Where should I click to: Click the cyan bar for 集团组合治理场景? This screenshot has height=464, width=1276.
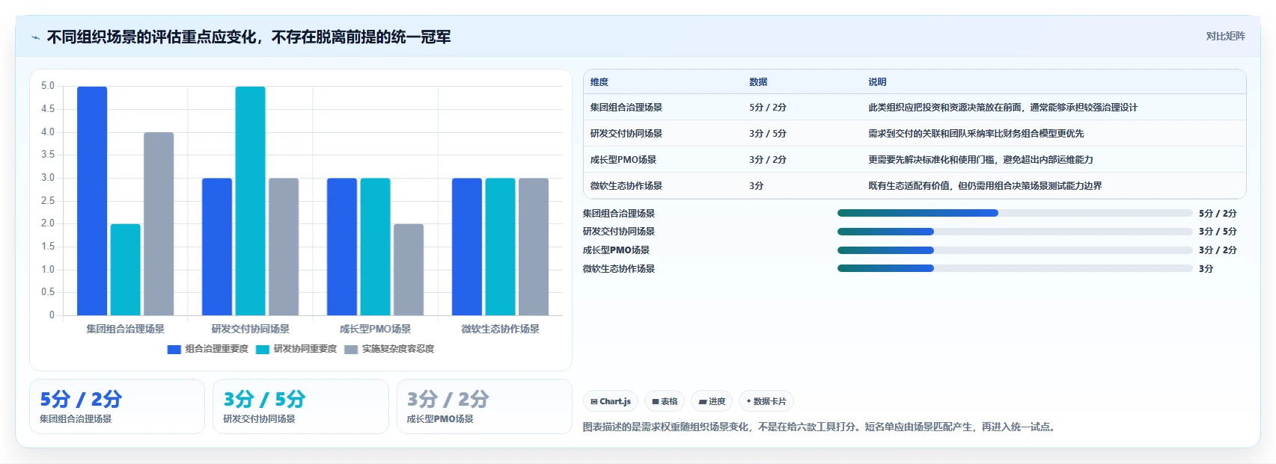coord(126,270)
